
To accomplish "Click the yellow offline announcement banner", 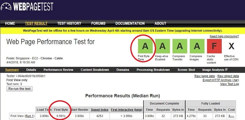I will [x=122, y=31].
